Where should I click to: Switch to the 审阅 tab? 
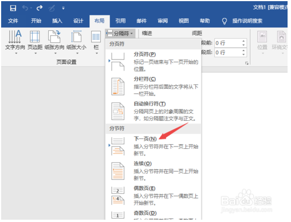163,21
